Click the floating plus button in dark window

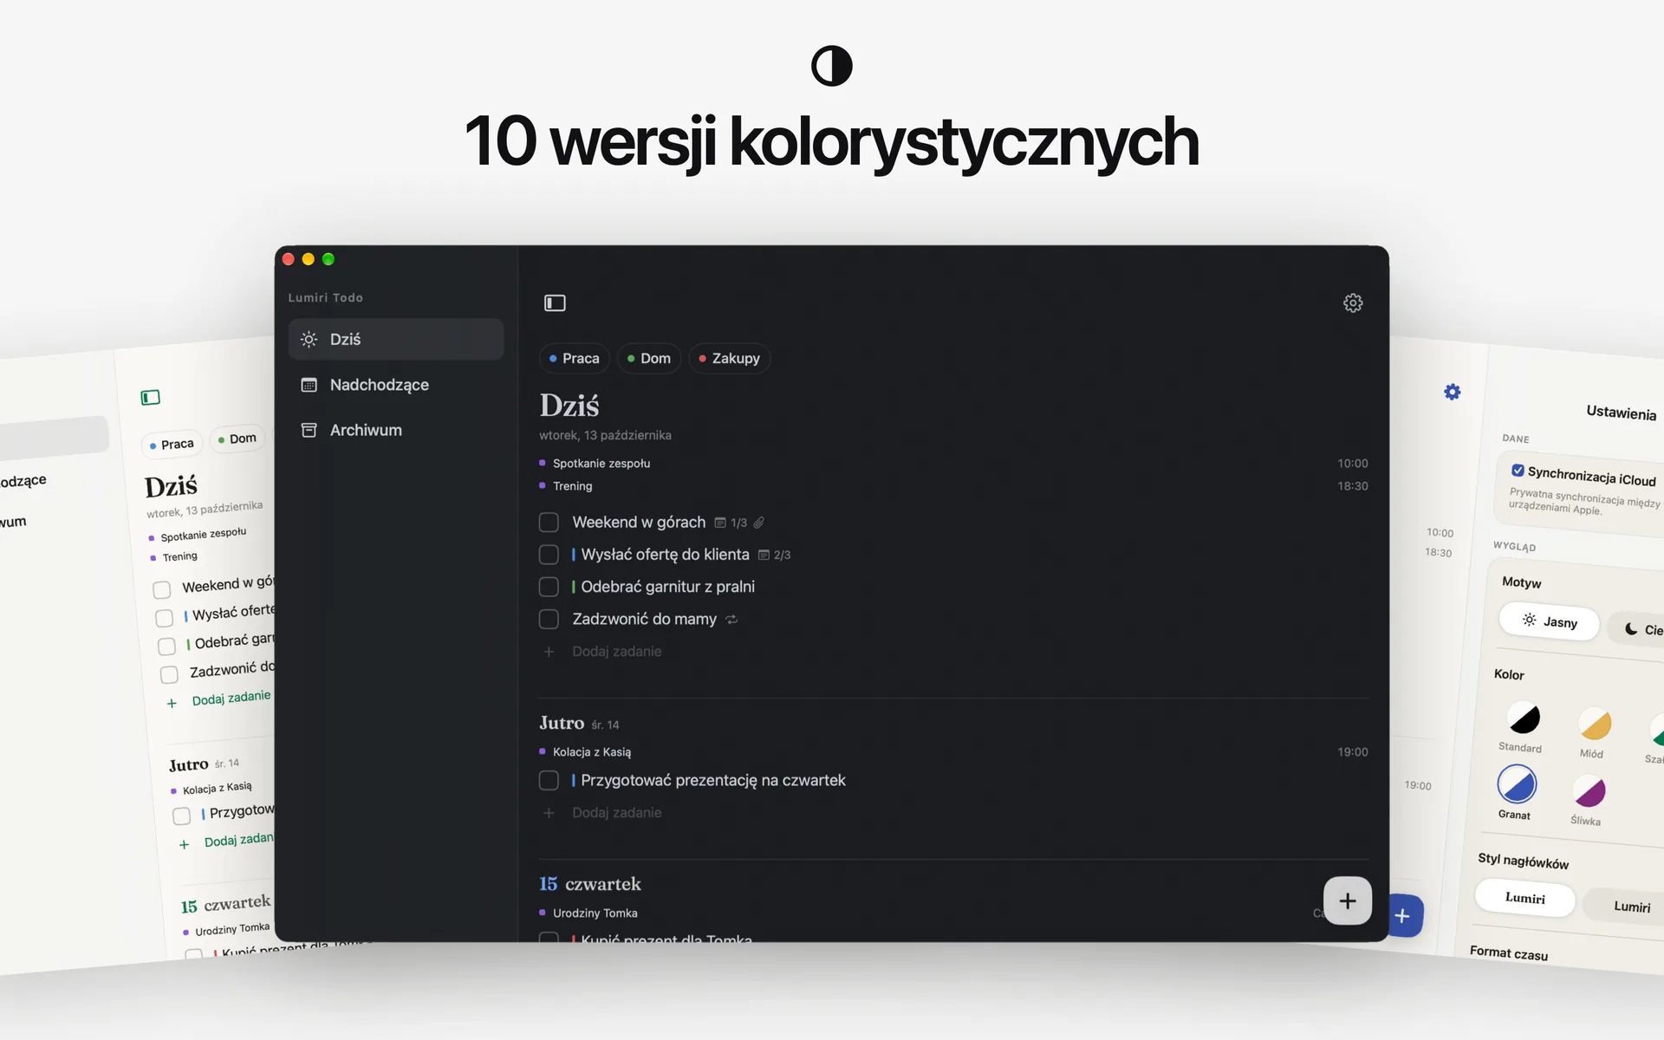[x=1347, y=900]
